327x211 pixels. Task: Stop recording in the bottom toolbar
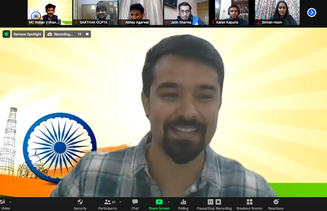(218, 202)
